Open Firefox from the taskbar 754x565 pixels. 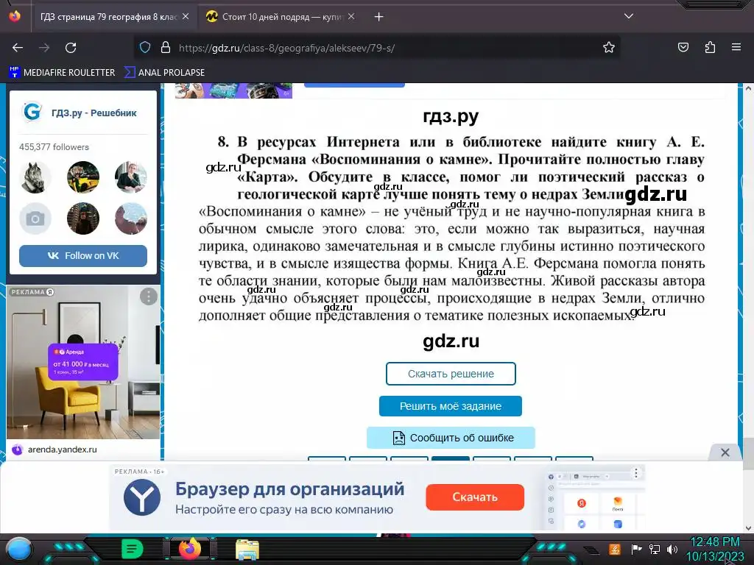coord(189,549)
